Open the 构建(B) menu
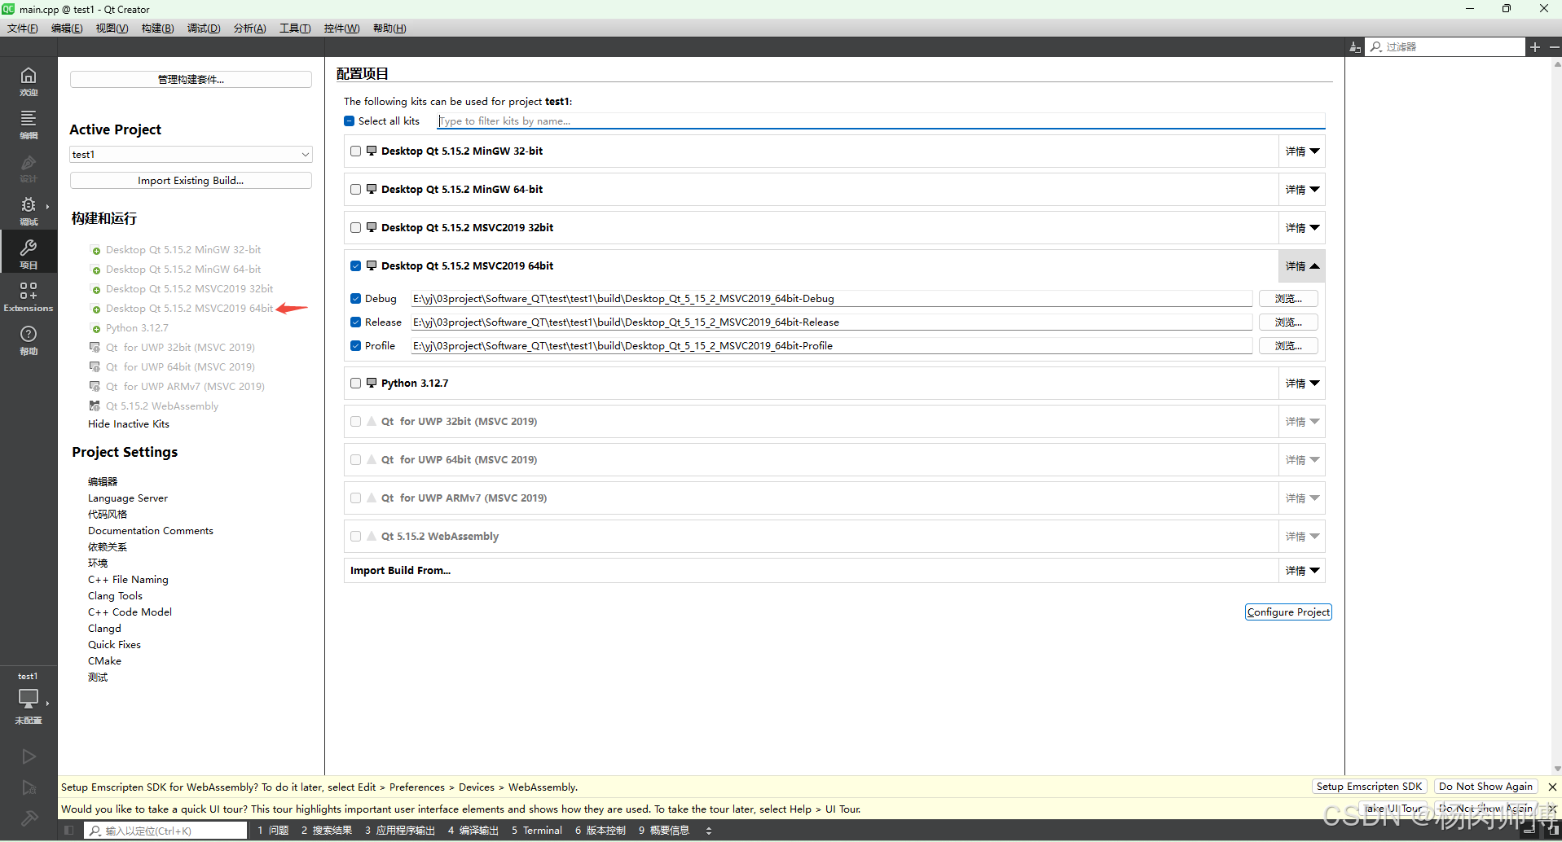1562x842 pixels. click(157, 29)
